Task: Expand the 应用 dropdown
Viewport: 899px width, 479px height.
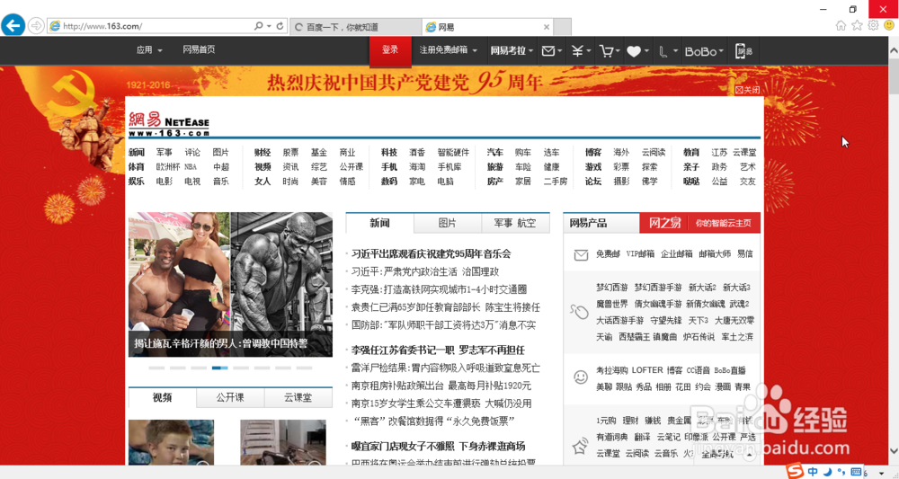Action: tap(149, 49)
